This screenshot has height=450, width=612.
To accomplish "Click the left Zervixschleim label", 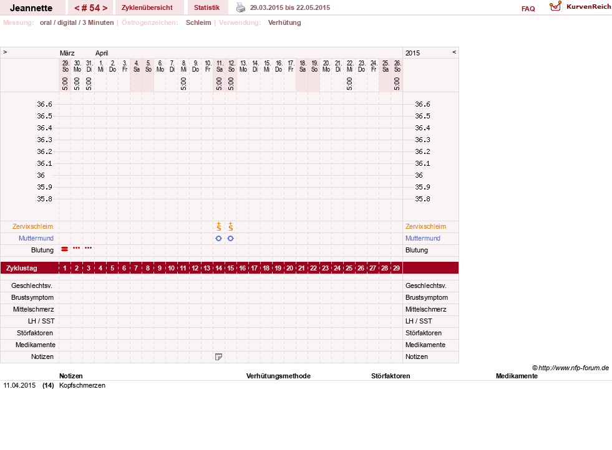I will 33,227.
